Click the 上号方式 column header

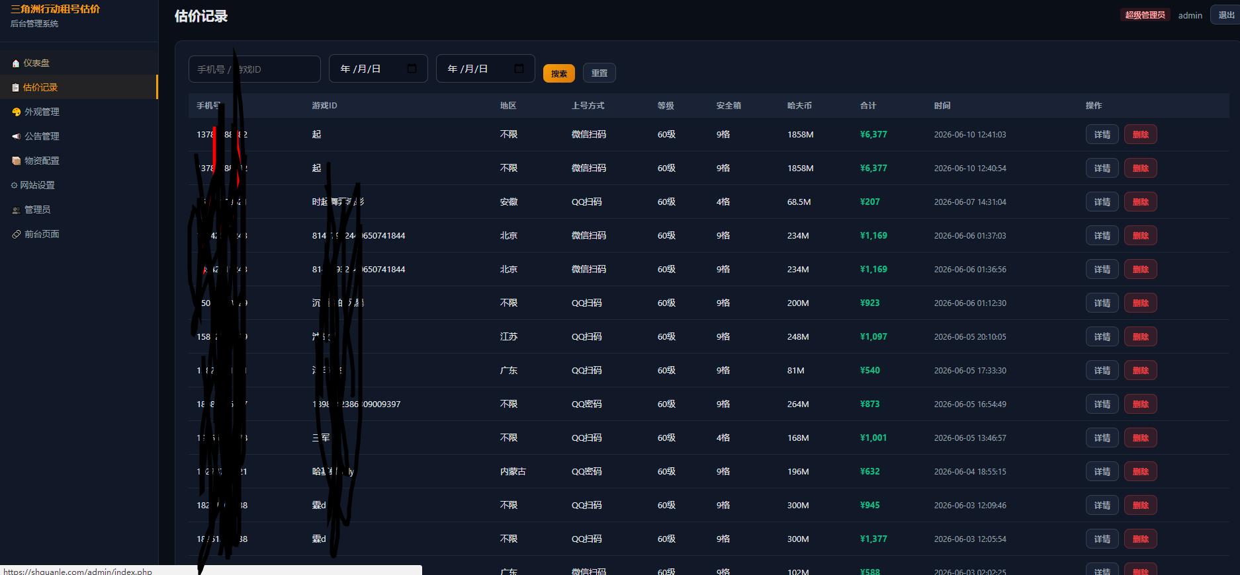point(588,106)
